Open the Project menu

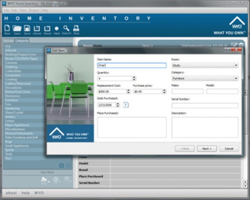(x=34, y=10)
